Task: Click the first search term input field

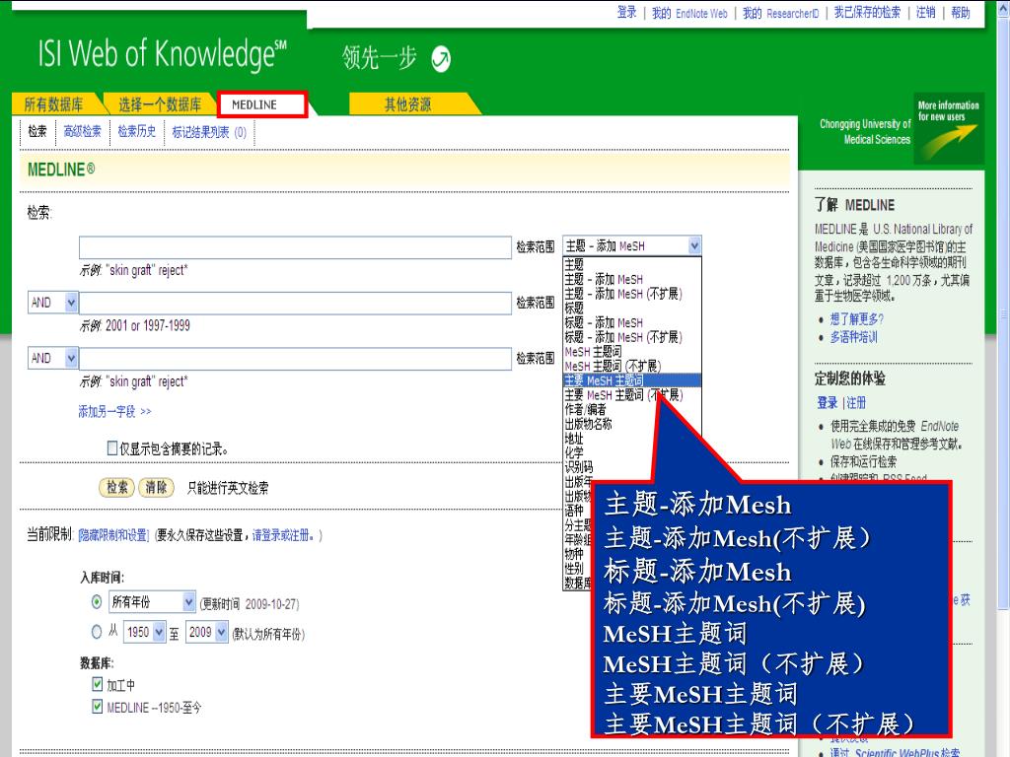Action: click(x=295, y=247)
